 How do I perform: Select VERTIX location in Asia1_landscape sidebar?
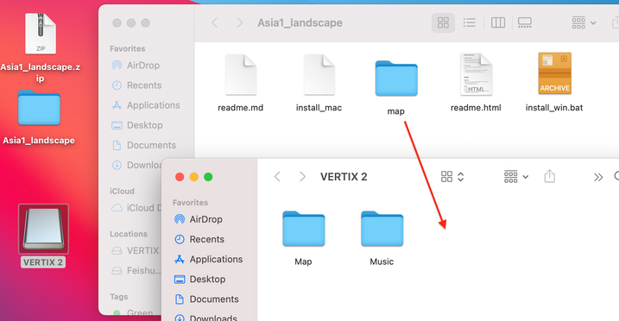pos(136,250)
